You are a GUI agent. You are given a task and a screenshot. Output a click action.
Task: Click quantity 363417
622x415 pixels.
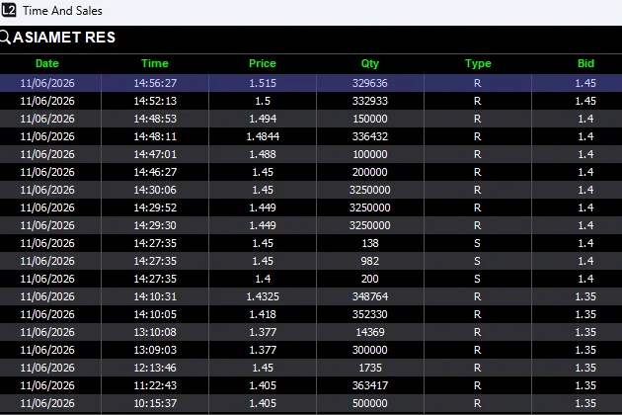[x=369, y=385]
